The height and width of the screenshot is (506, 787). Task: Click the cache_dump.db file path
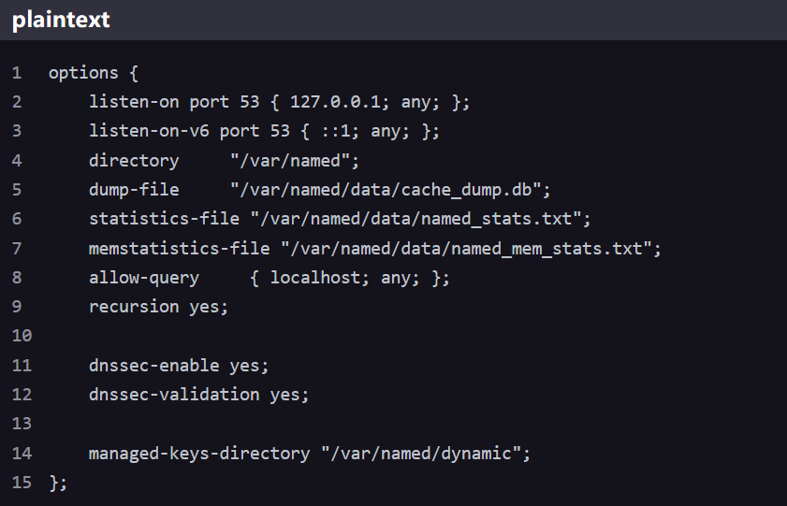[x=390, y=189]
